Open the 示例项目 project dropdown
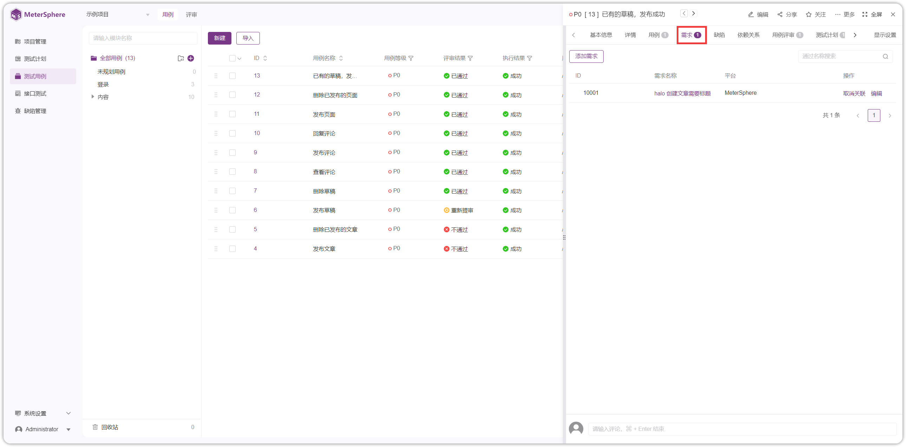Image resolution: width=906 pixels, height=447 pixels. (118, 14)
